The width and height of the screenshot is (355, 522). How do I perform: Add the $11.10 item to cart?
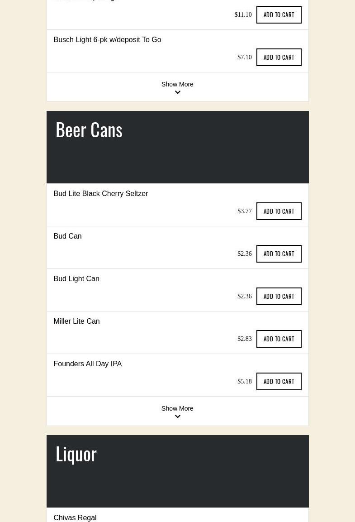279,14
